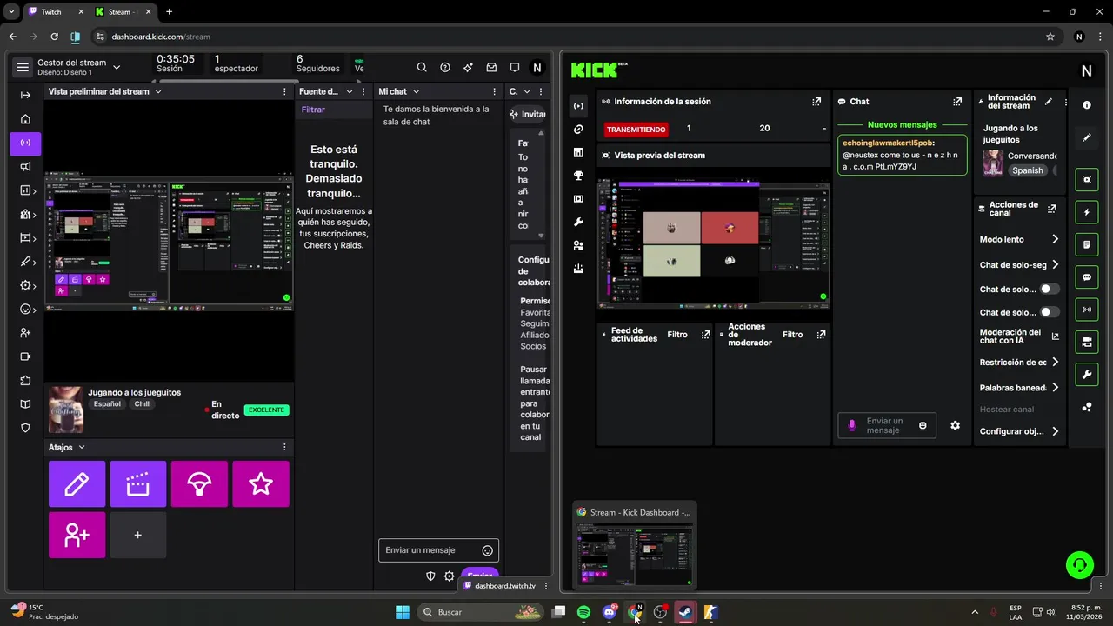Click Twitch chat shield moderation icon

pyautogui.click(x=430, y=576)
